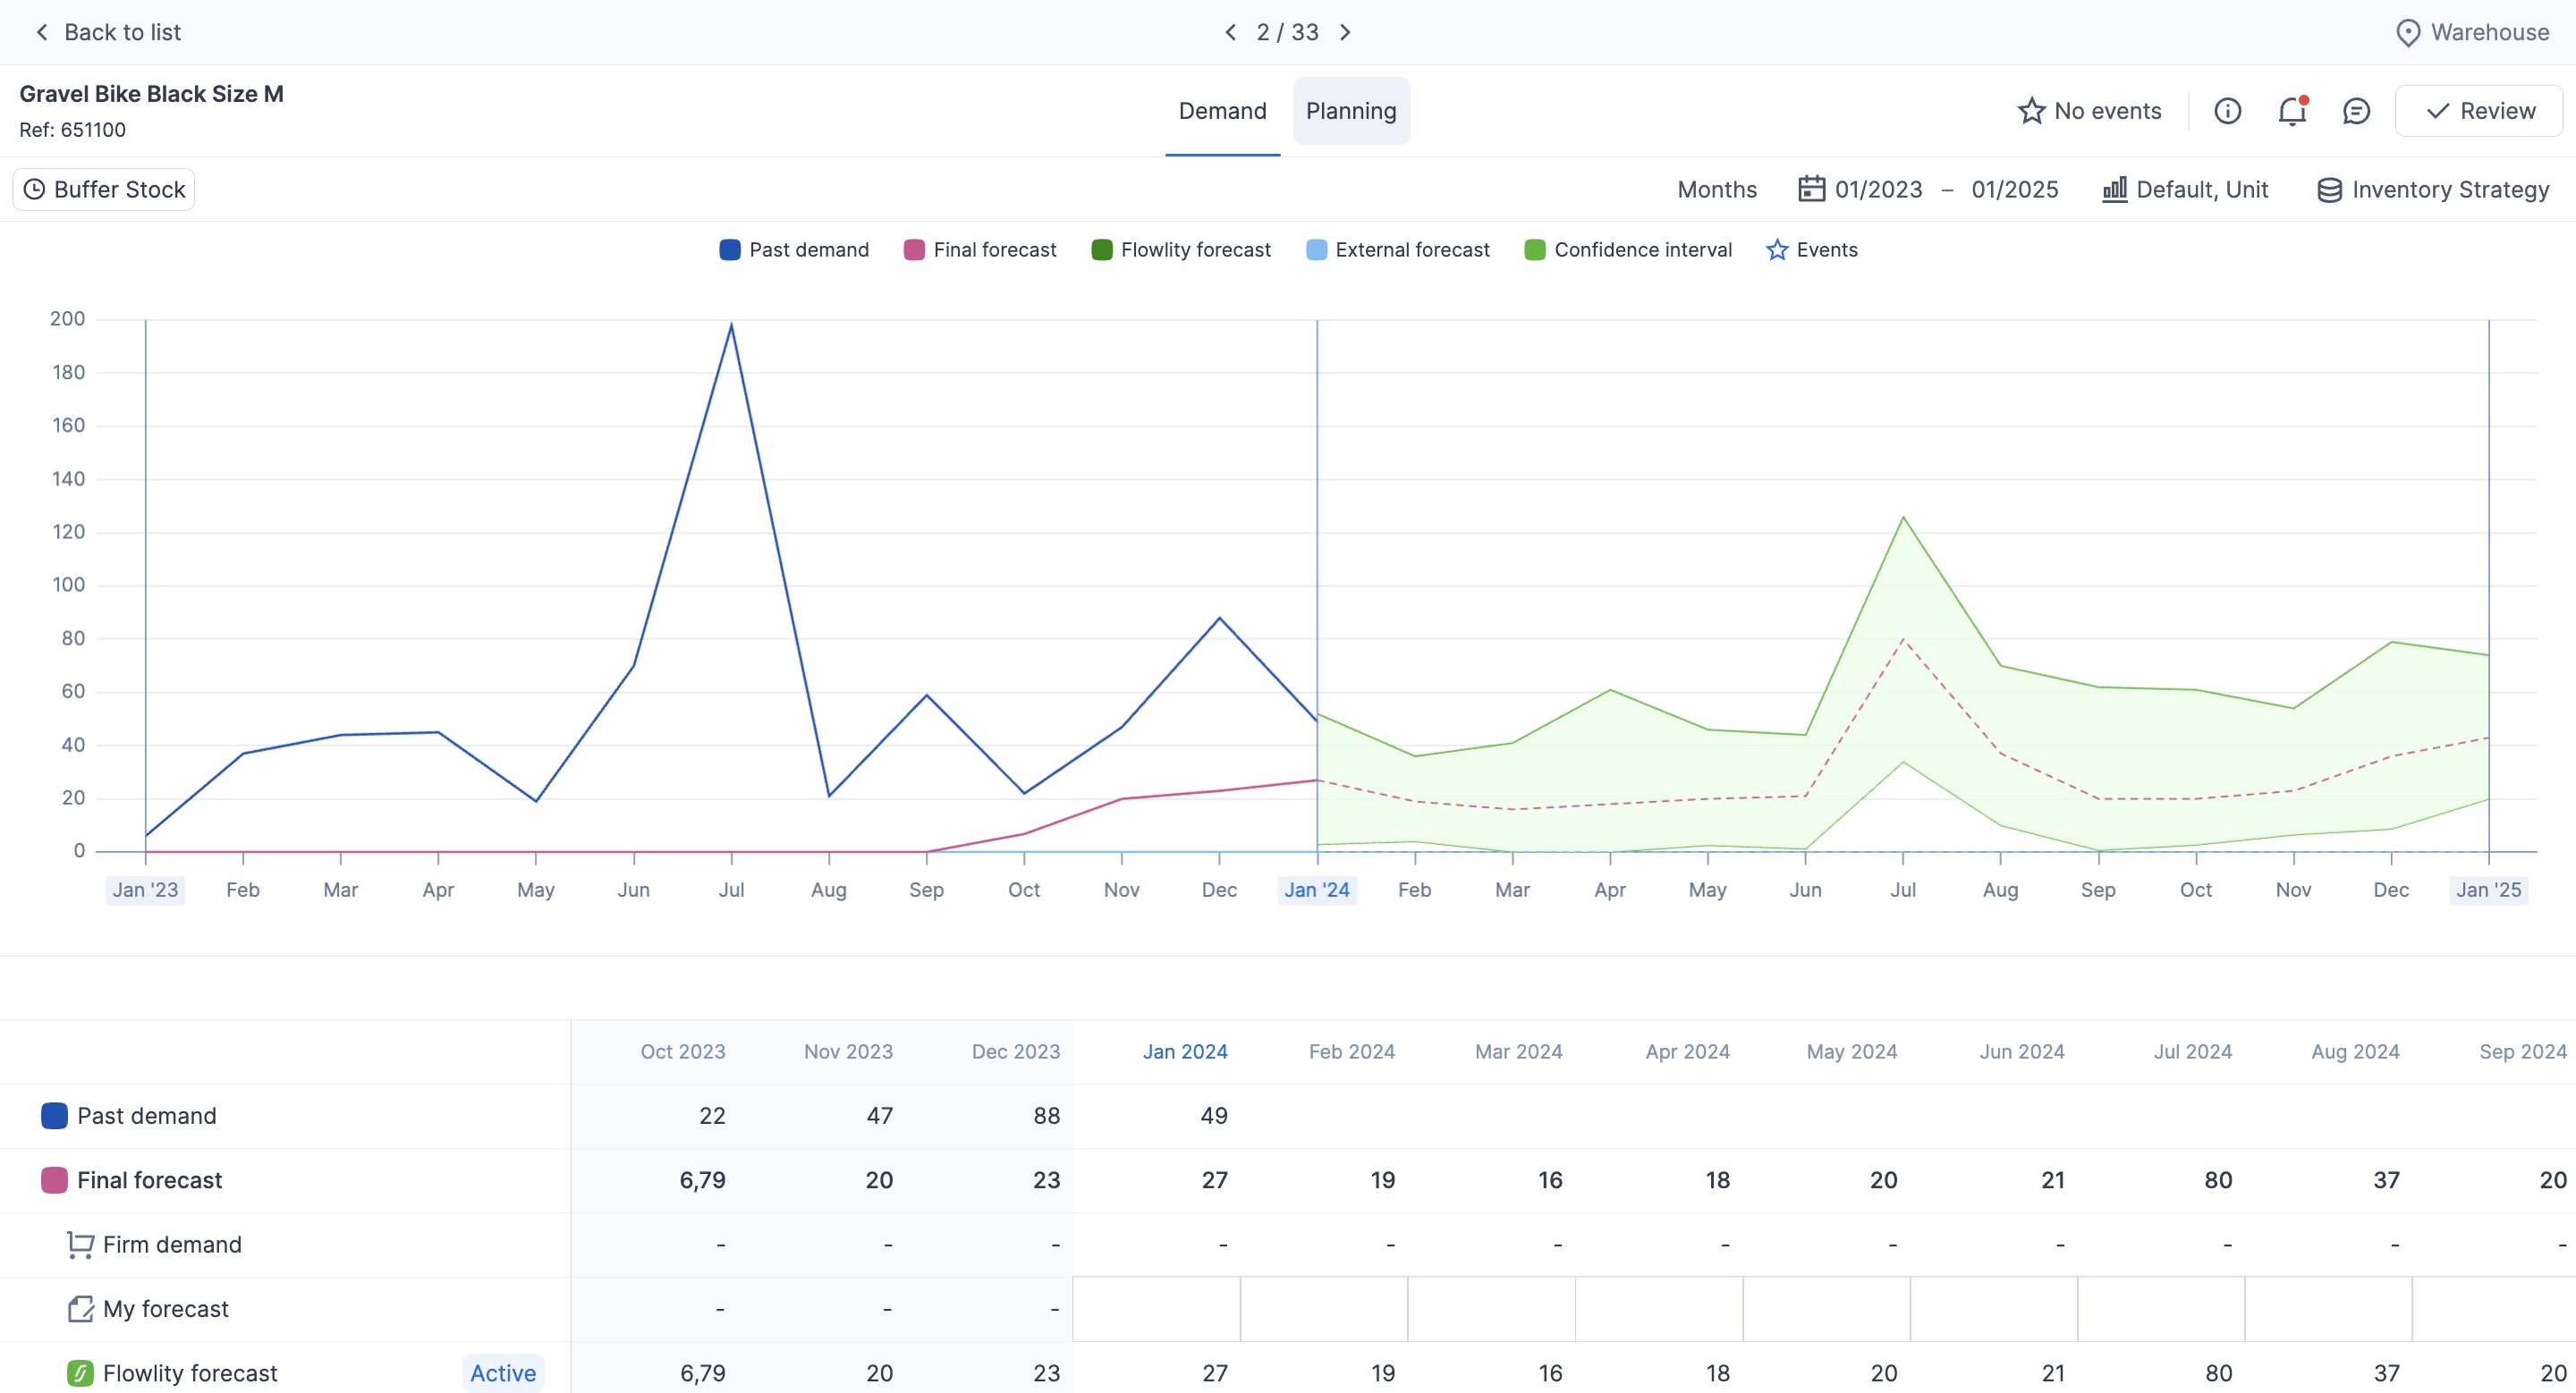Image resolution: width=2576 pixels, height=1393 pixels.
Task: Click the Warehouse location pin icon
Action: (x=2408, y=33)
